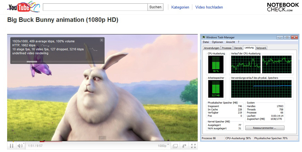This screenshot has width=302, height=152.
Task: Click status bar 'Prozesse: 66'
Action: 209,138
